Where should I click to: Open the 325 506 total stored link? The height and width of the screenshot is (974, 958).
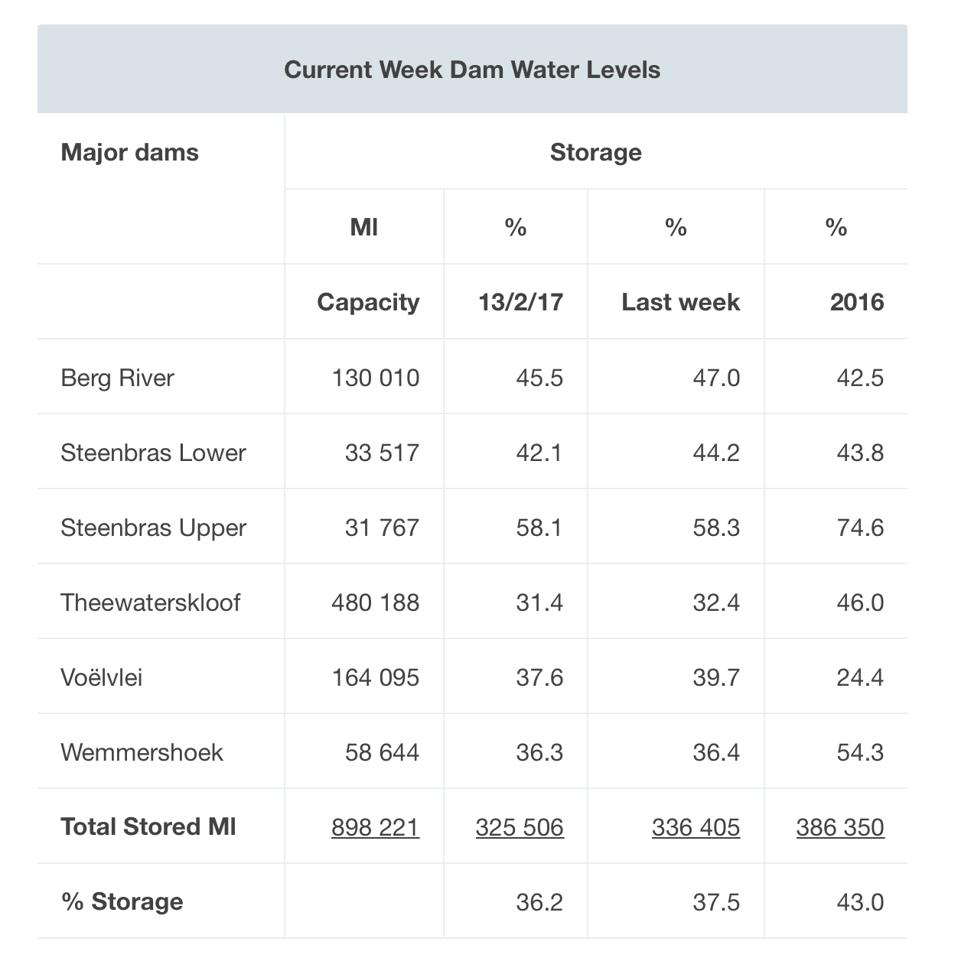tap(520, 827)
